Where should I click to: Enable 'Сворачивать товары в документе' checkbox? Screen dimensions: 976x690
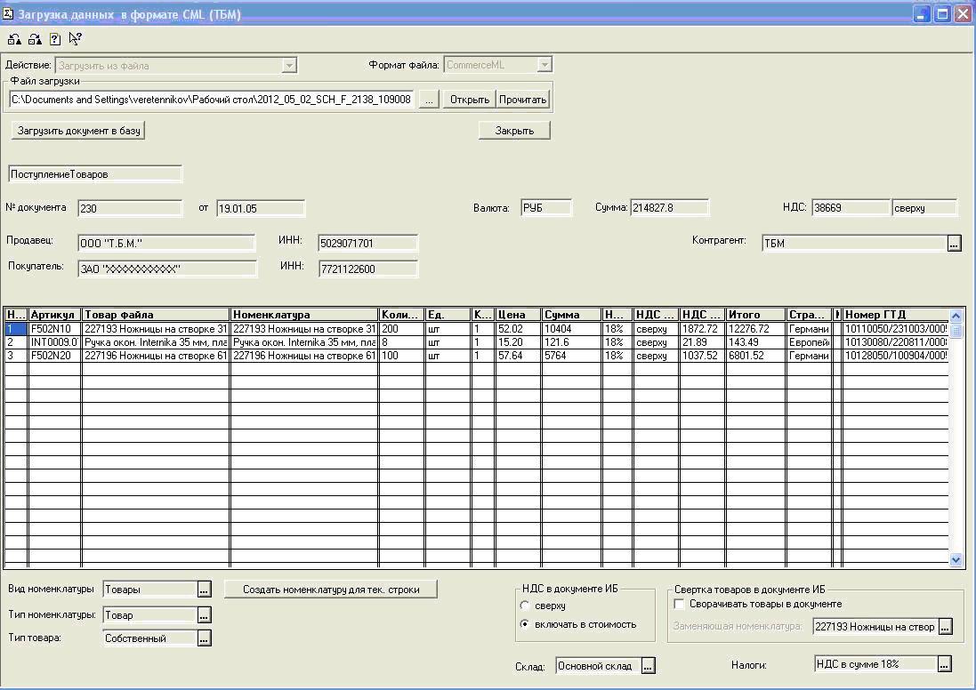(680, 605)
